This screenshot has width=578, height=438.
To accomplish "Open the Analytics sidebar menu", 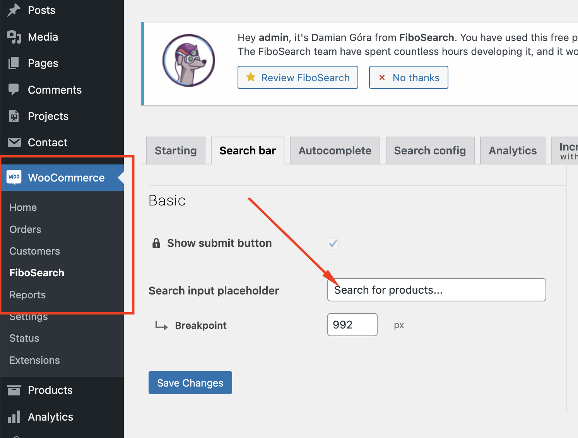I will click(62, 417).
